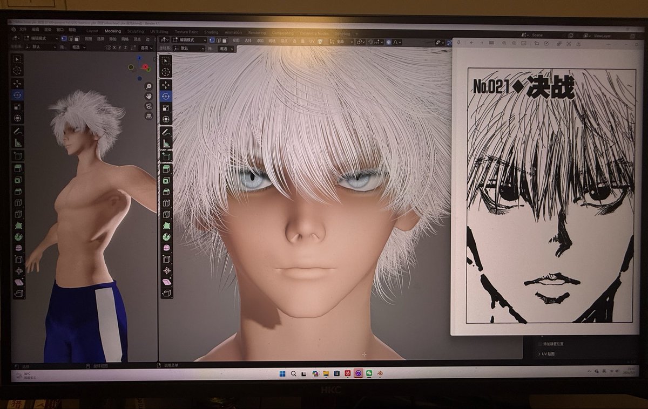Switch to the UV Editing workspace tab
Viewport: 648px width, 409px height.
[159, 31]
